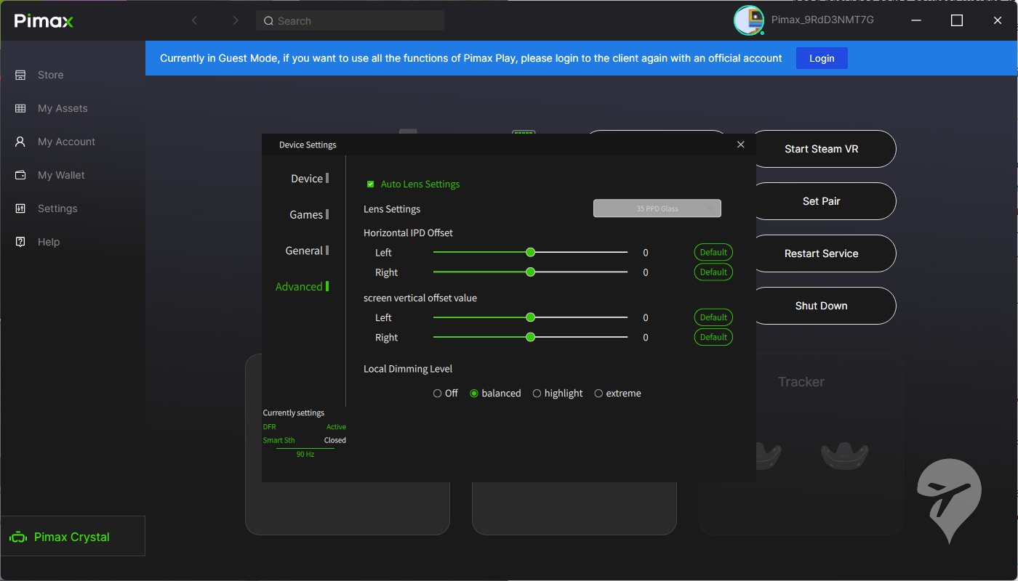
Task: Click the Left Horizontal IPD Offset slider handle
Action: tap(530, 252)
